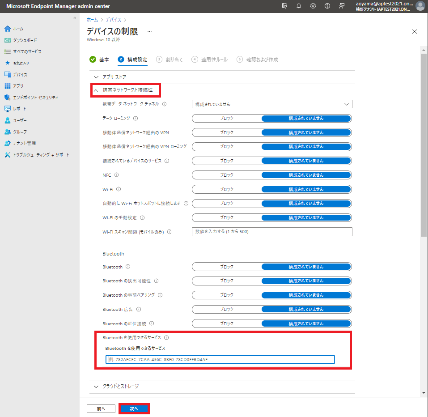Screen dimensions: 428x417
Task: Open すべてのサービス in the sidebar
Action: coord(23,51)
